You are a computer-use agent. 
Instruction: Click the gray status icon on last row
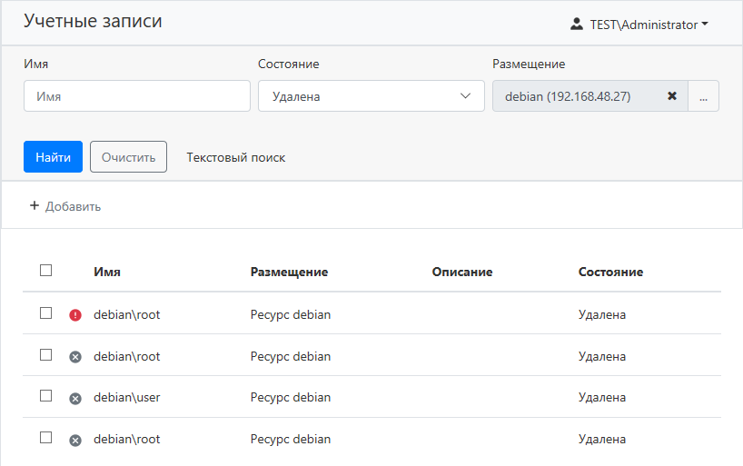[75, 440]
